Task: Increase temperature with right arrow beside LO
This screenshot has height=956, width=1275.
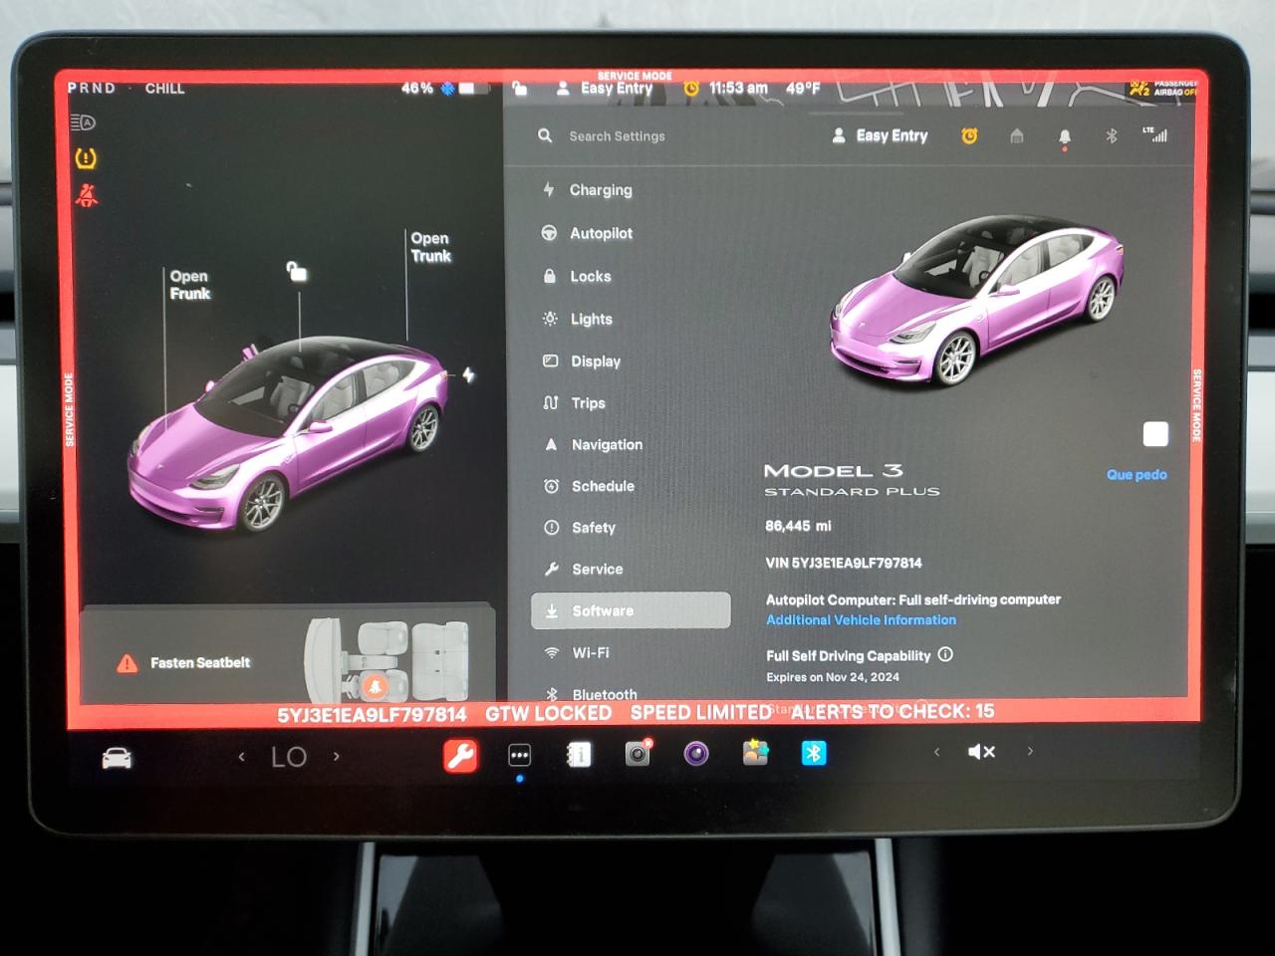Action: pyautogui.click(x=337, y=757)
